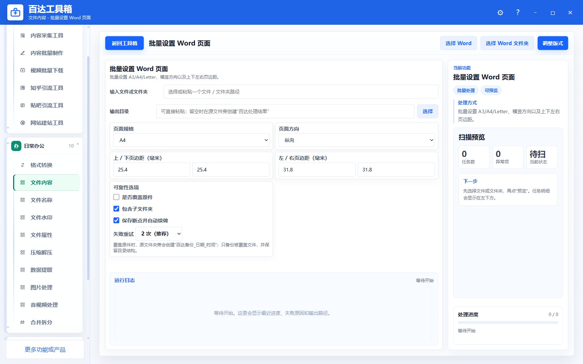Image resolution: width=583 pixels, height=364 pixels.
Task: Uncheck the 包含子文件夹 checkbox
Action: 116,209
